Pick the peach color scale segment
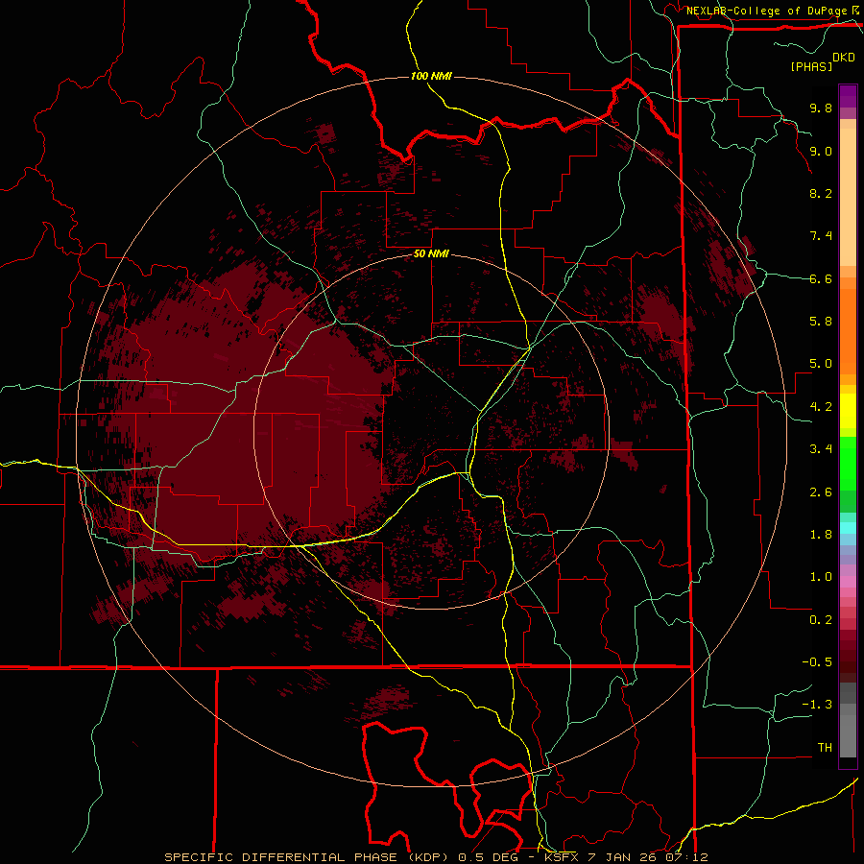The image size is (864, 864). 848,197
